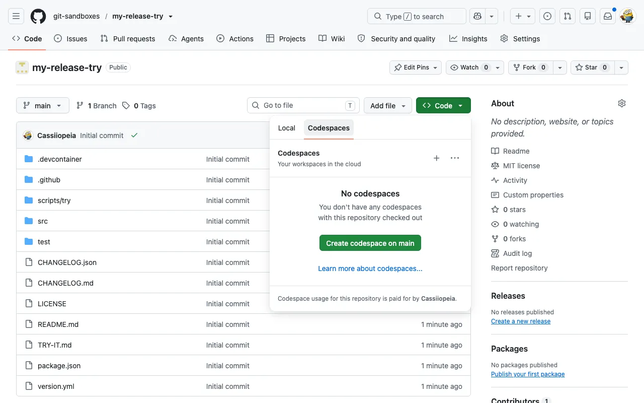Create a new codespace with plus icon
Viewport: 644px width, 403px height.
click(437, 158)
